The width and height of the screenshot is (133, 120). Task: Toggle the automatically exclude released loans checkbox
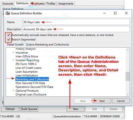click(x=9, y=35)
